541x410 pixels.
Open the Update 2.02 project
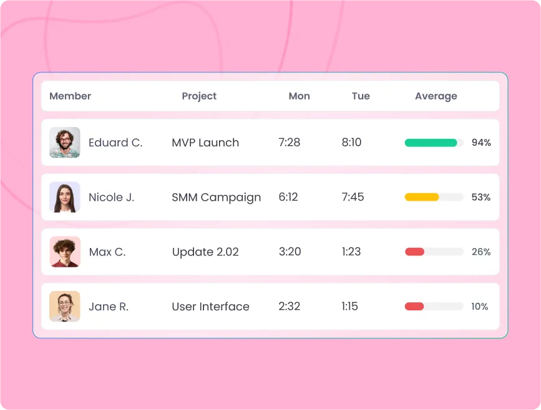(x=205, y=252)
